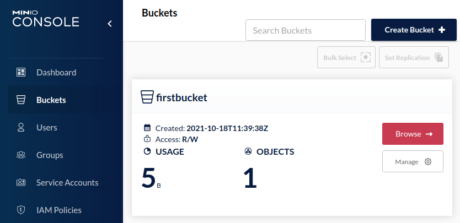The image size is (460, 223).
Task: Click the Buckets icon in sidebar
Action: point(21,100)
